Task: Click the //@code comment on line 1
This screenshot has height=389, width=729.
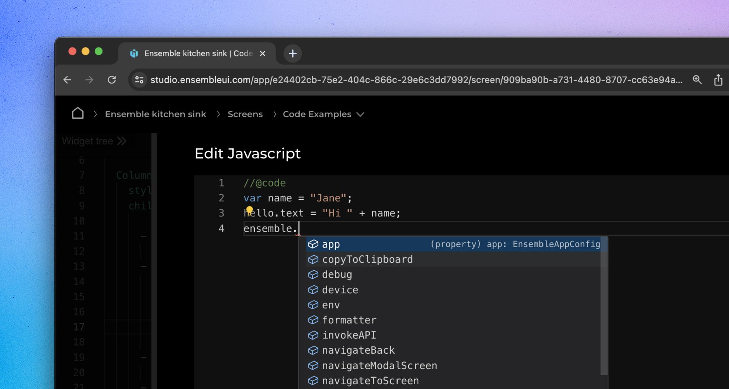Action: [264, 183]
